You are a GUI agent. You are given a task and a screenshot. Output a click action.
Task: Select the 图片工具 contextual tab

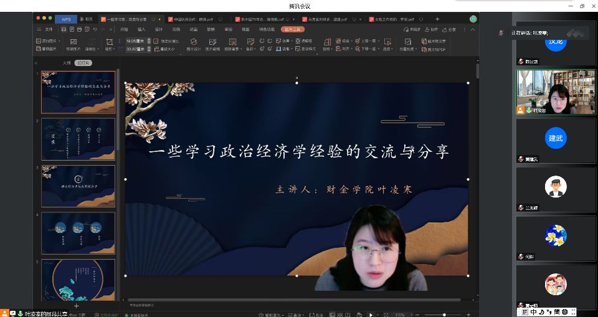(293, 29)
